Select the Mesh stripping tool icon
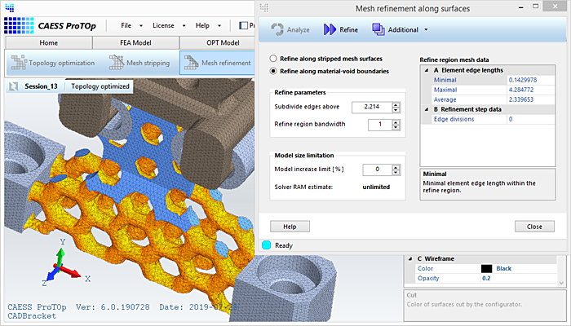571x326 pixels. click(x=117, y=63)
